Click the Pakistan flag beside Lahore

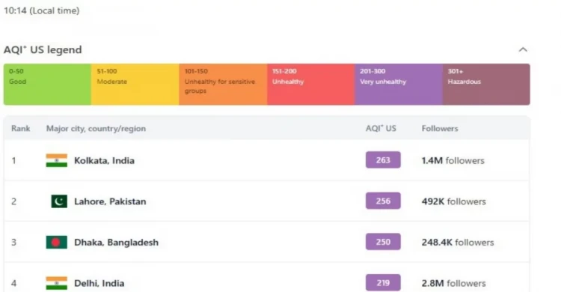(x=59, y=201)
